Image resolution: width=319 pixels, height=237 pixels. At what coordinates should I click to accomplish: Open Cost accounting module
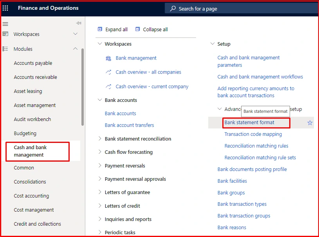click(31, 196)
